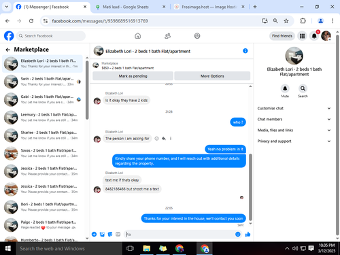The image size is (340, 255).
Task: Open the Swin conversation
Action: [42, 82]
